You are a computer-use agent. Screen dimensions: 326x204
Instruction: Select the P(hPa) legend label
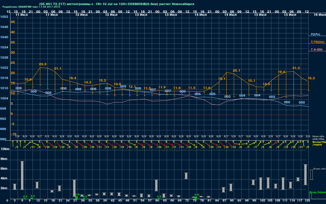point(315,34)
